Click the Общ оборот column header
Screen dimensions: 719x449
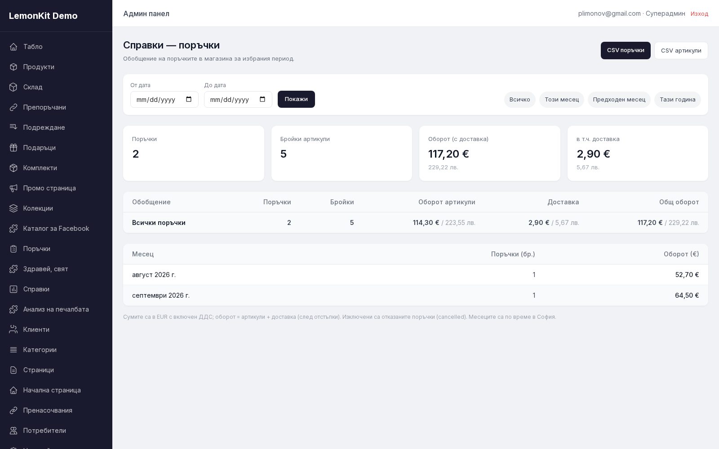pos(679,202)
